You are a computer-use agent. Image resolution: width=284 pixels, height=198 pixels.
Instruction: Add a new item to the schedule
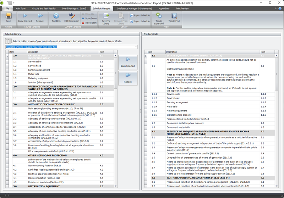(56, 17)
